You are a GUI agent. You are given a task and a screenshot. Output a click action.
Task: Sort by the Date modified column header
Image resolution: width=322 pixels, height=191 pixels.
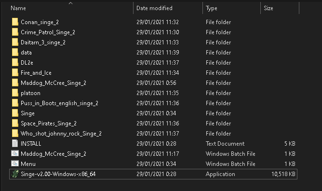pos(154,8)
